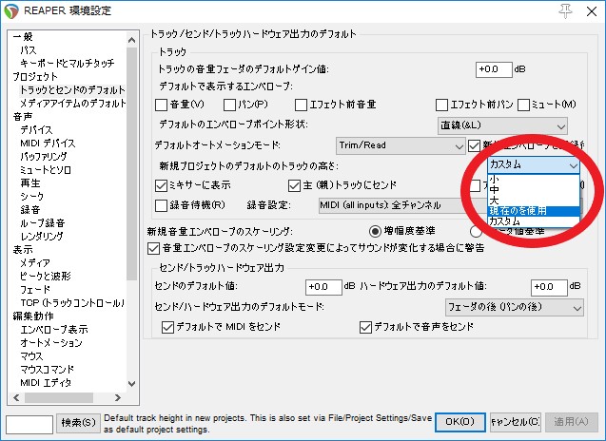Viewport: 606px width, 441px height.
Task: Click the OK(O) button
Action: [459, 422]
